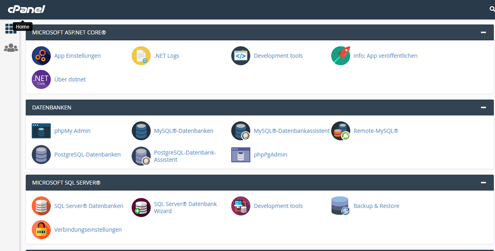495x251 pixels.
Task: Click the search magnifier in the top bar
Action: [x=491, y=9]
